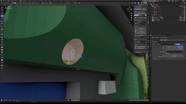The image size is (186, 104).
Task: Click the play animation button in timeline
Action: tap(76, 100)
